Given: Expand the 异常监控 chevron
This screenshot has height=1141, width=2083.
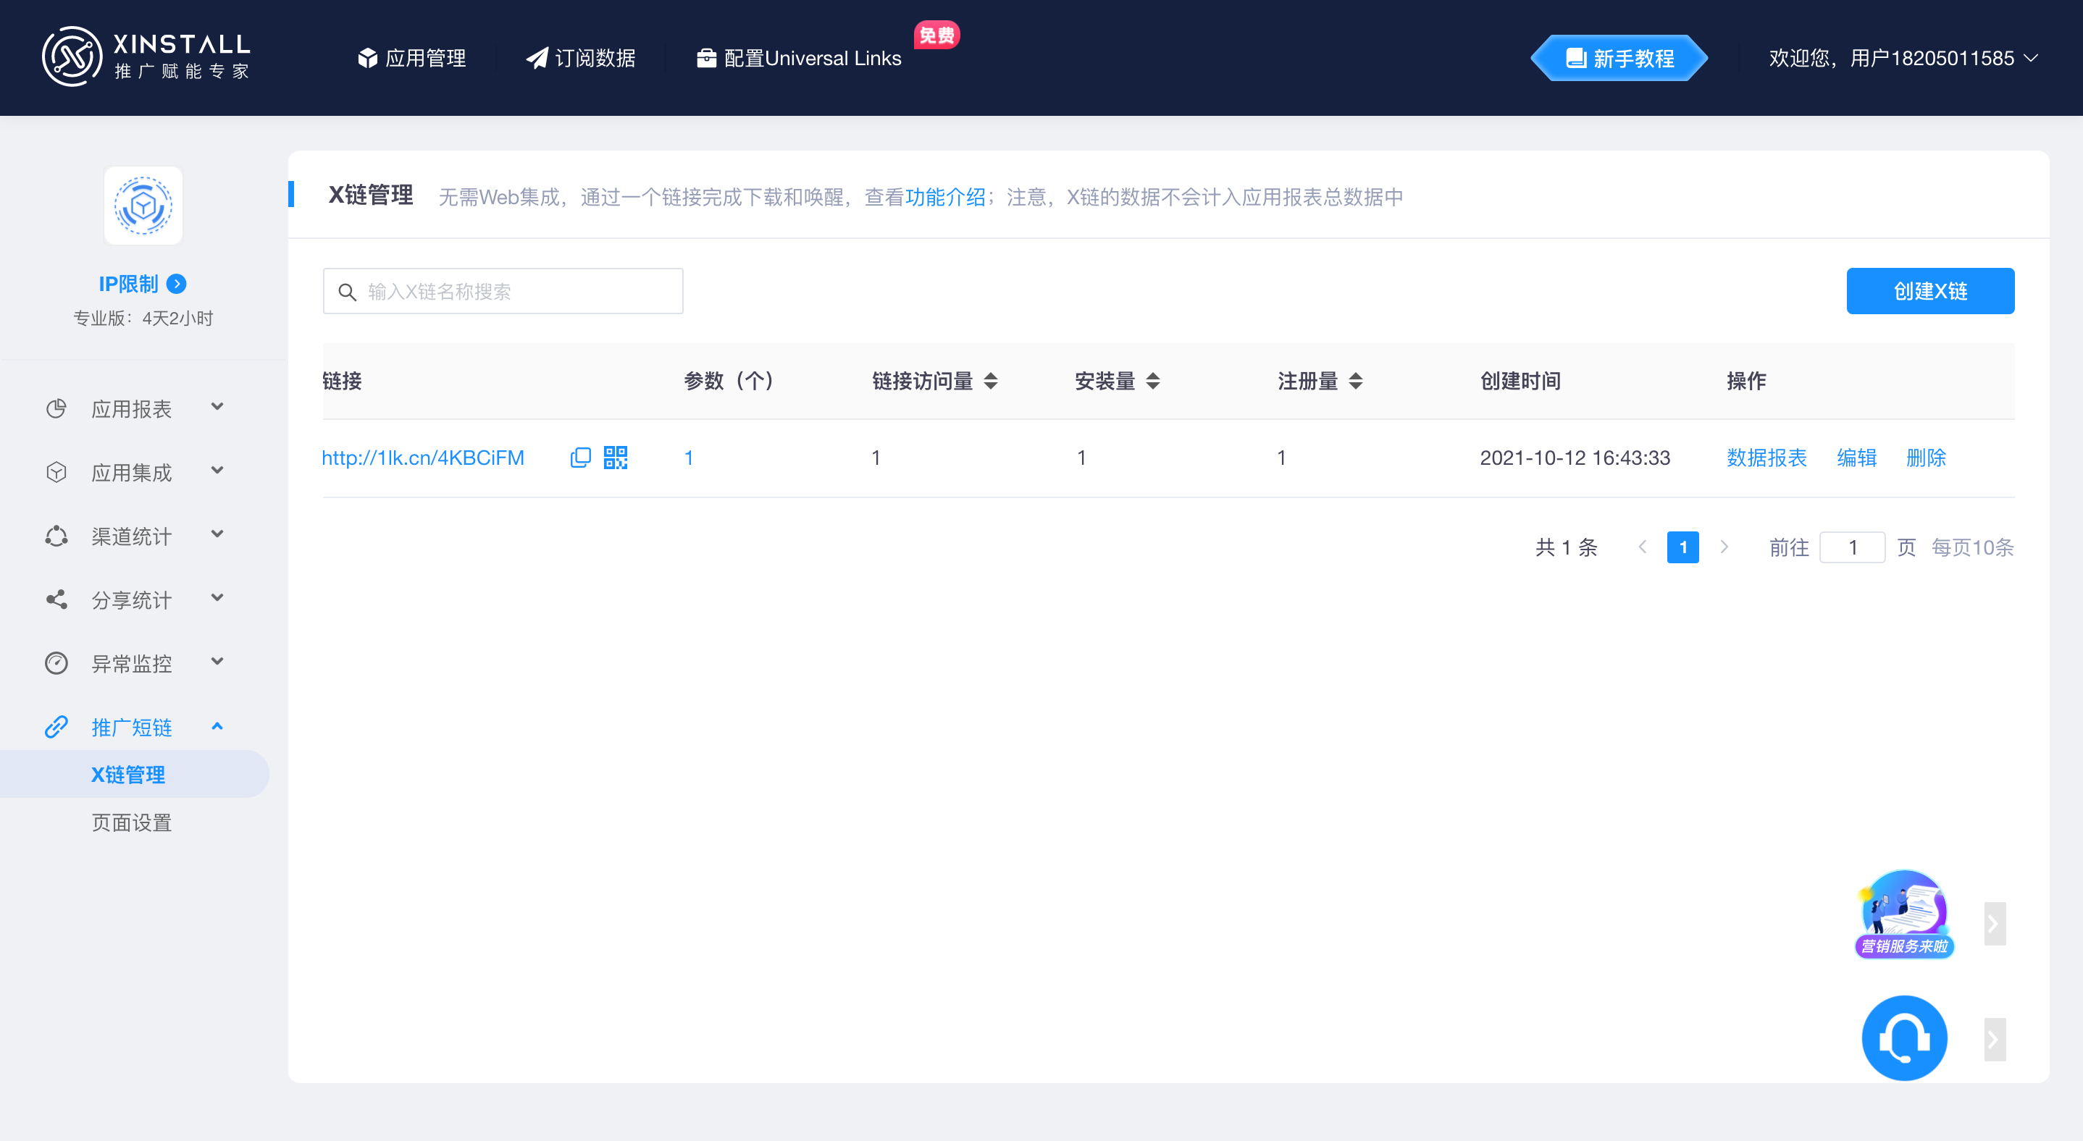Looking at the screenshot, I should (217, 662).
